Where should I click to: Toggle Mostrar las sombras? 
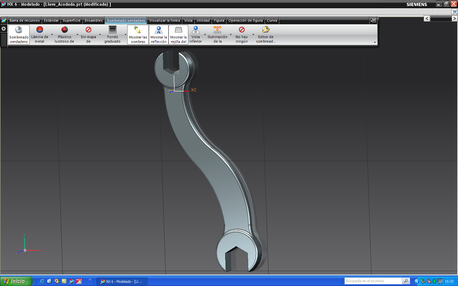click(138, 35)
